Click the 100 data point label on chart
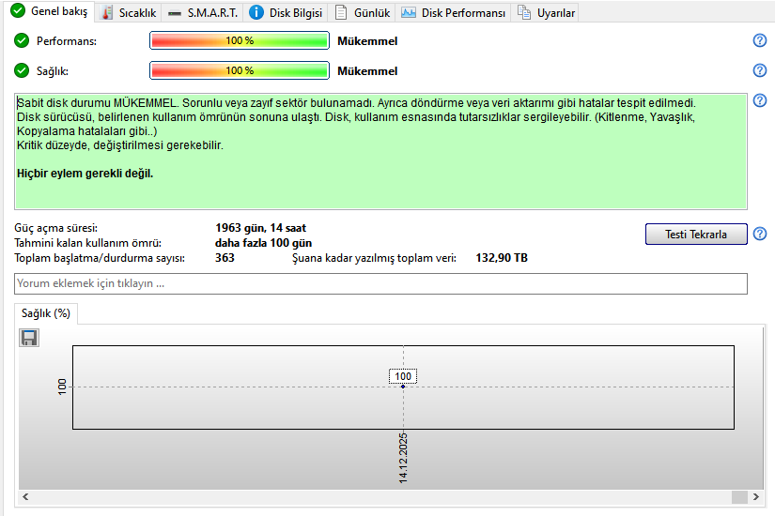The height and width of the screenshot is (516, 775). [x=403, y=376]
